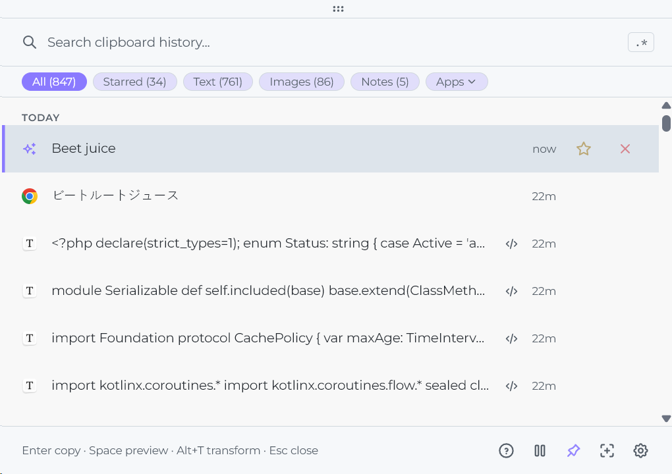672x474 pixels.
Task: Toggle pin window icon
Action: [573, 451]
